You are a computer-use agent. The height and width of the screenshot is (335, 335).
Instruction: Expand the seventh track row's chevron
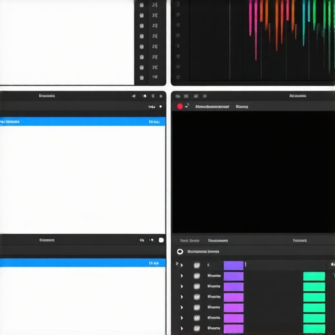tap(181, 328)
